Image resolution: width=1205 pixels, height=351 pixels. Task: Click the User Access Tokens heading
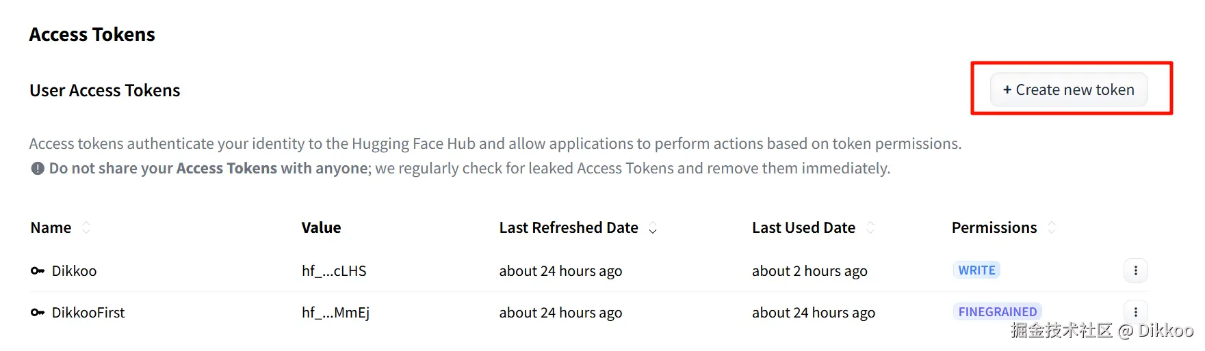coord(105,90)
